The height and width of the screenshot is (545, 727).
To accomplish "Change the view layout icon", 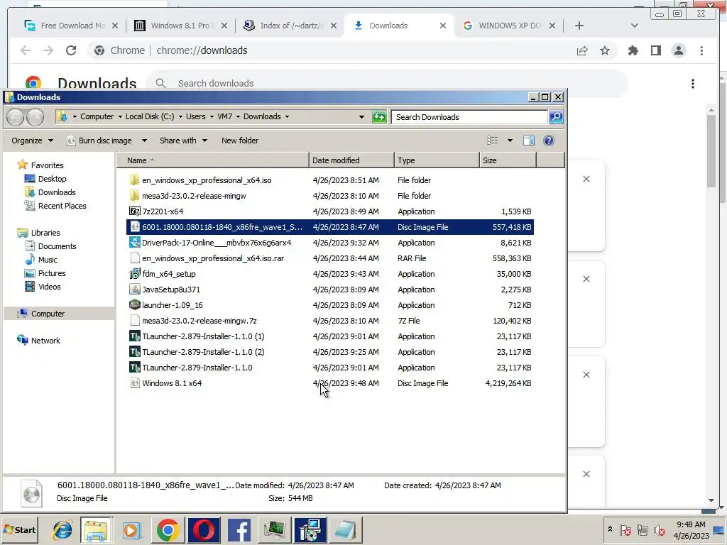I will (x=493, y=141).
